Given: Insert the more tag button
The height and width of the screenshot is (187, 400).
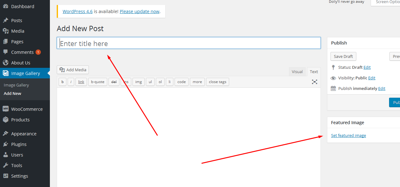Looking at the screenshot, I should pyautogui.click(x=197, y=82).
